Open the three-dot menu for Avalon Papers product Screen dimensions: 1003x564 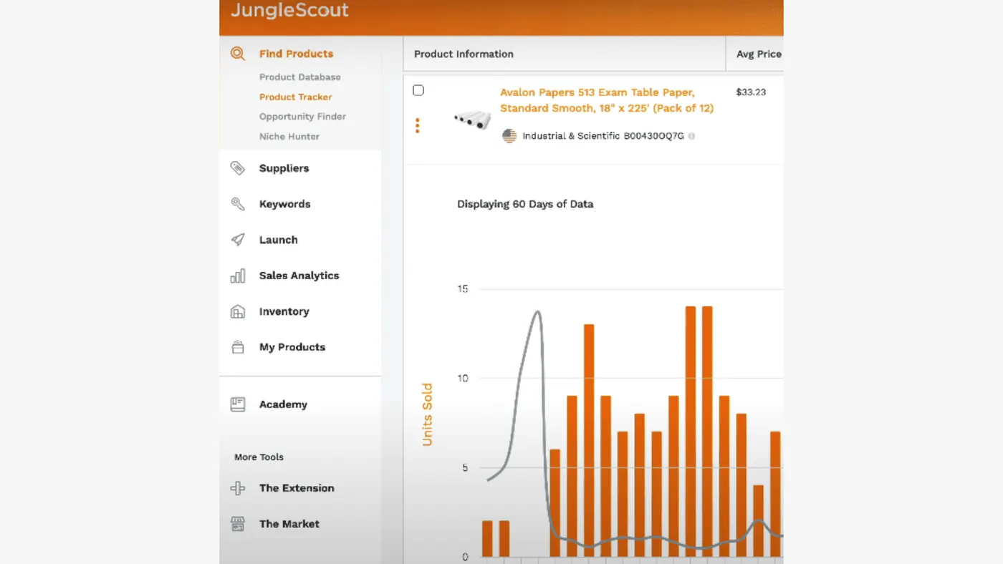tap(418, 126)
